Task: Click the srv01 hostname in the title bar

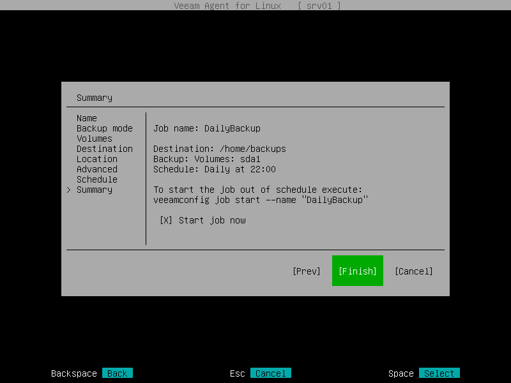Action: (319, 6)
